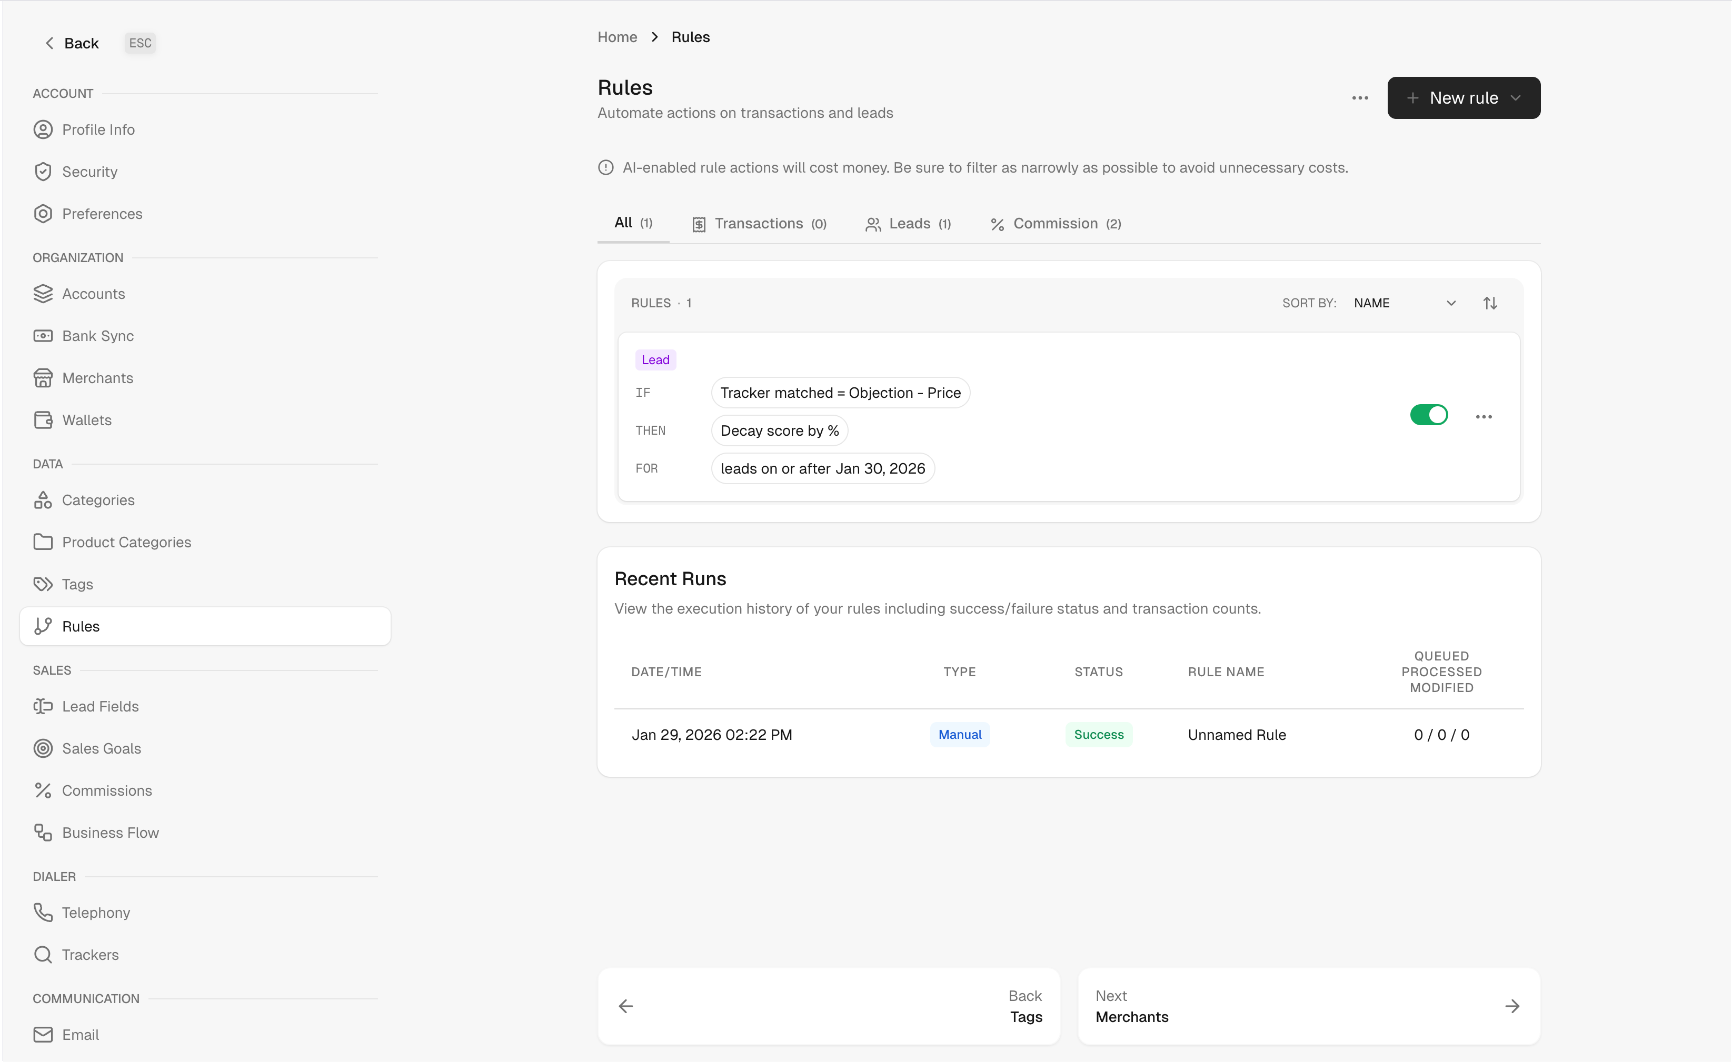Reverse sort direction arrows icon
The height and width of the screenshot is (1062, 1732).
[x=1489, y=303]
